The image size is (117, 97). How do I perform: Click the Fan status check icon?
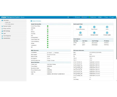[48, 36]
